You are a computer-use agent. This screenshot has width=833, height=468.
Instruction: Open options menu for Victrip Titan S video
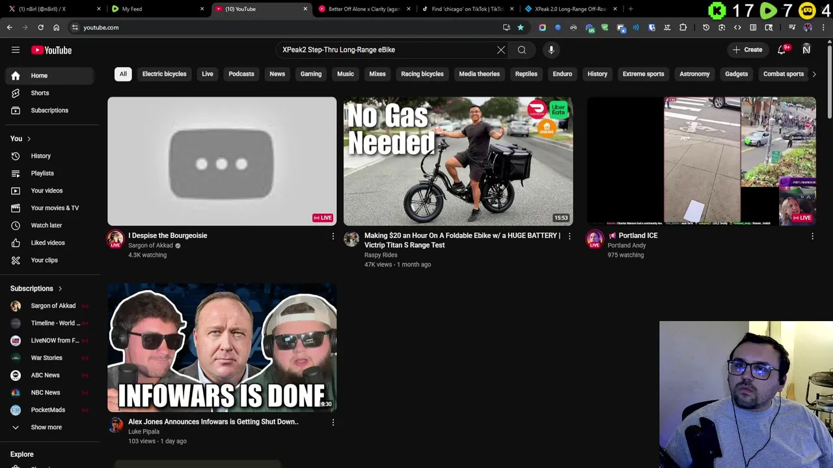point(569,237)
